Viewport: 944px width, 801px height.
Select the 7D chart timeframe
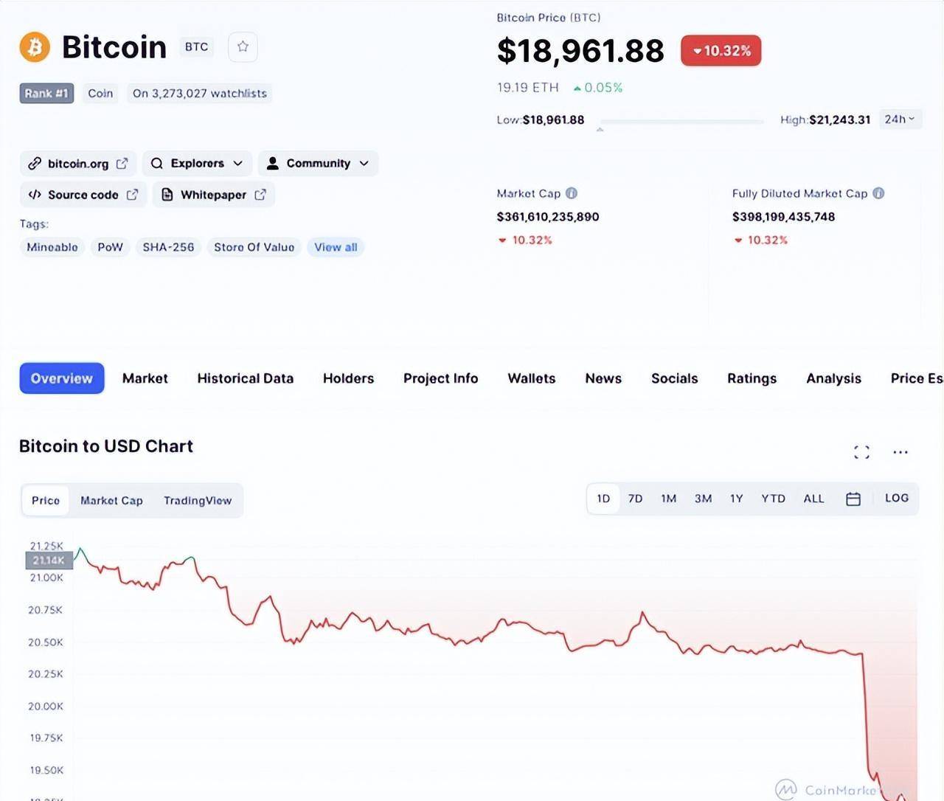pos(635,499)
